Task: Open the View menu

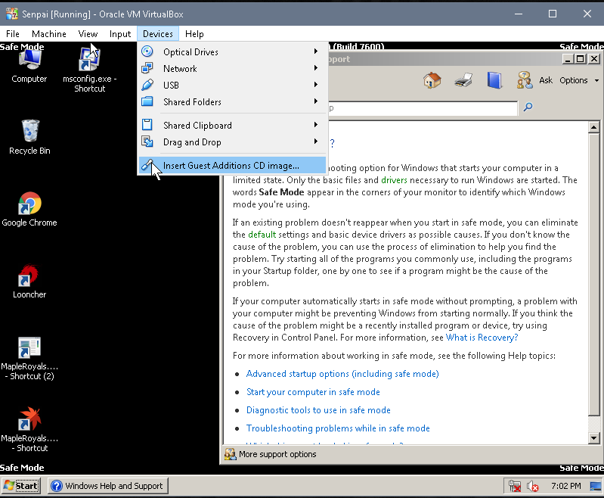Action: pyautogui.click(x=88, y=34)
